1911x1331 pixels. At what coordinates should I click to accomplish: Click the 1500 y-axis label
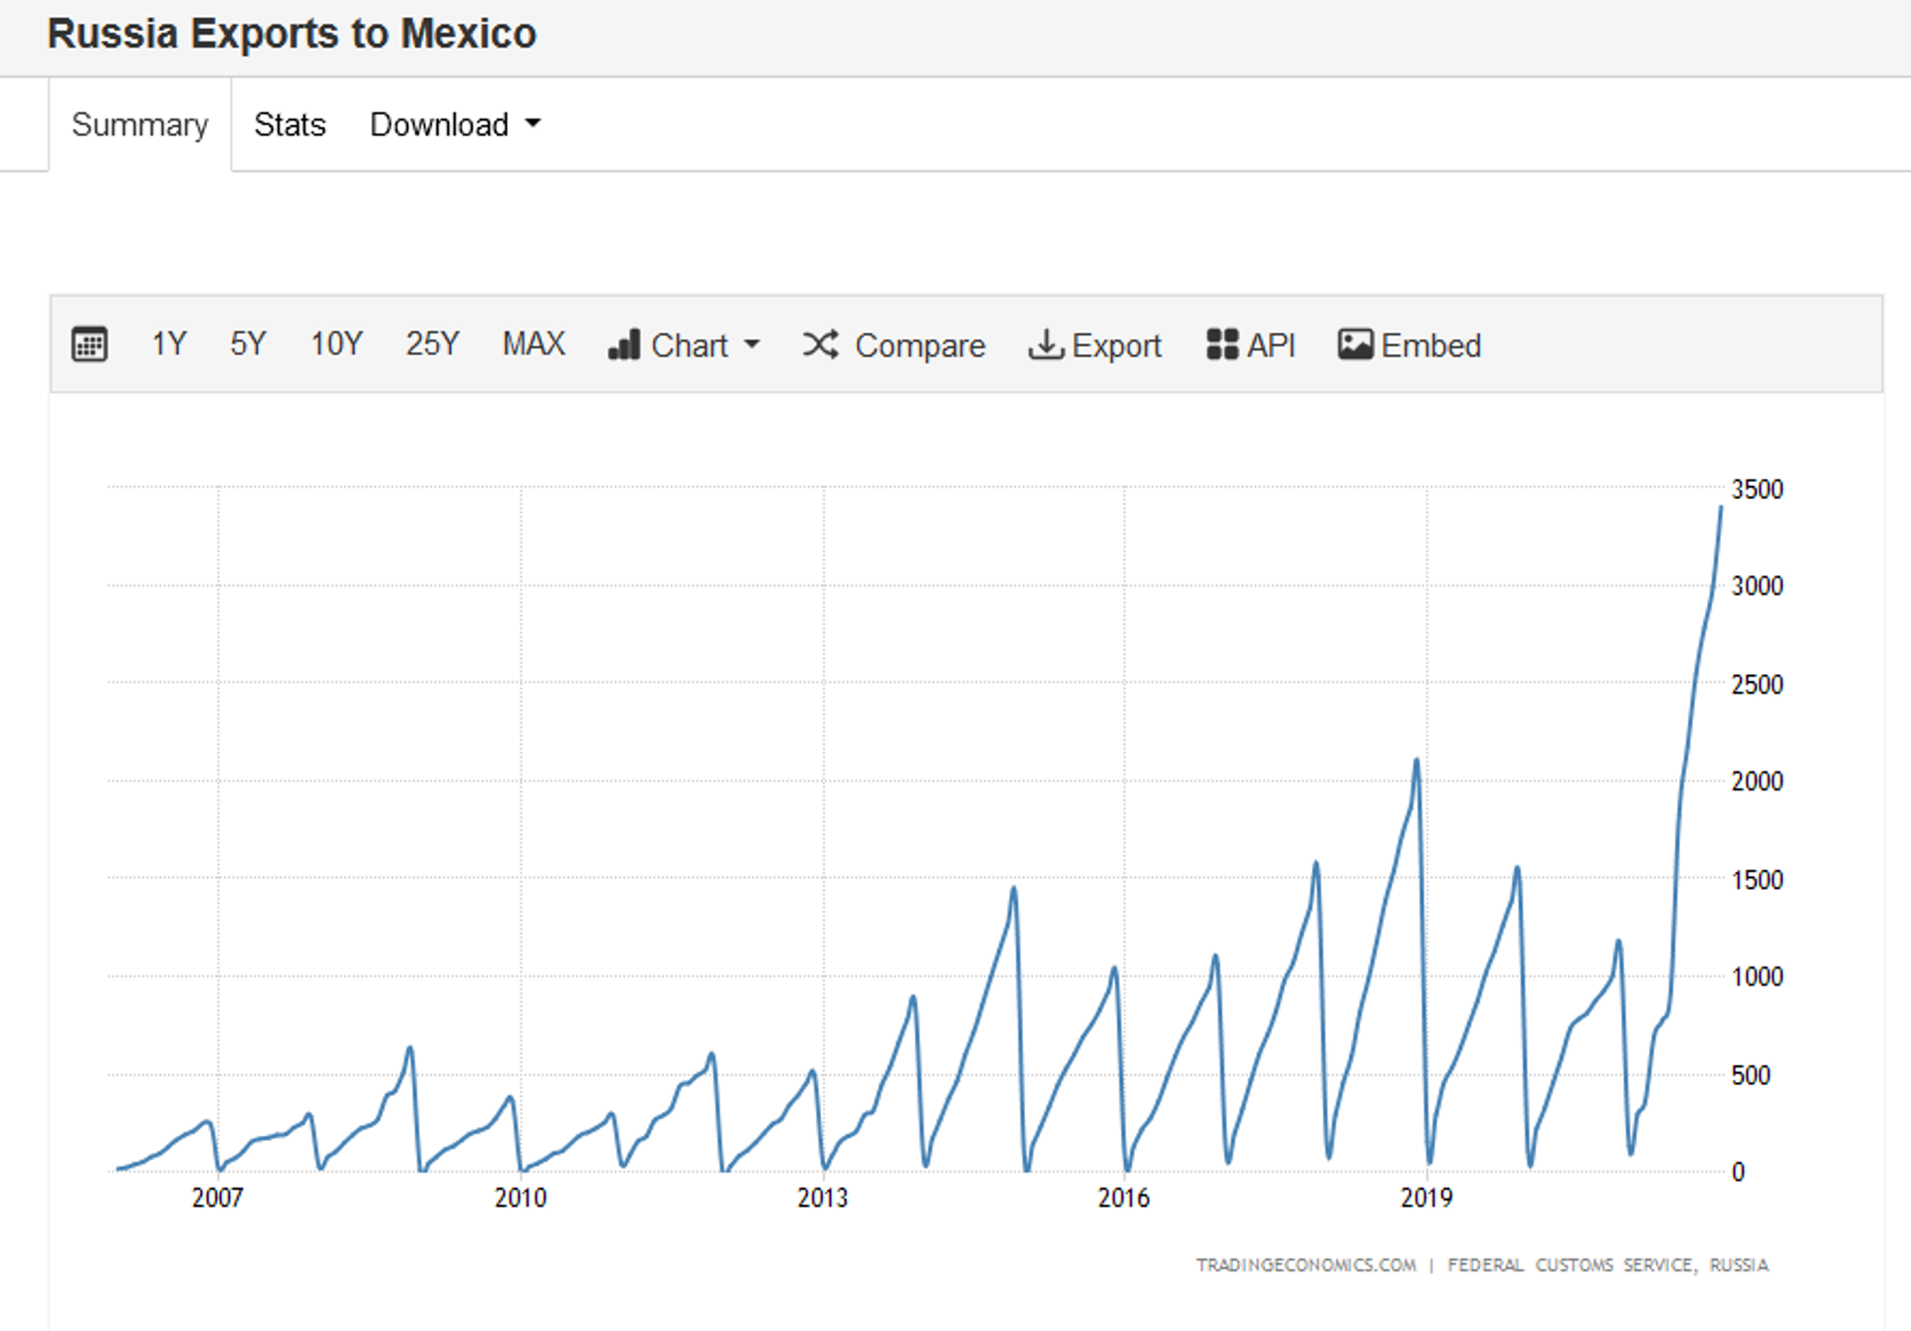click(1757, 880)
